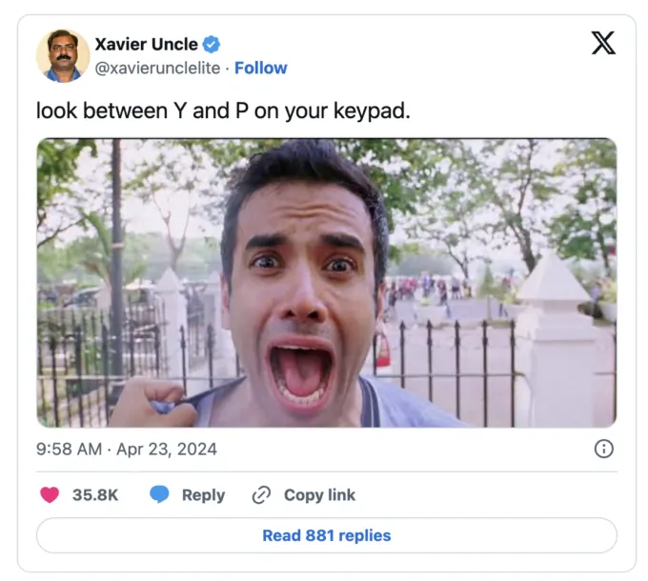
Task: Click the heart like icon
Action: [x=50, y=494]
